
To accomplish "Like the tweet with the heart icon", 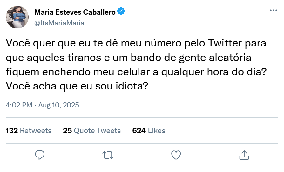I will 176,155.
